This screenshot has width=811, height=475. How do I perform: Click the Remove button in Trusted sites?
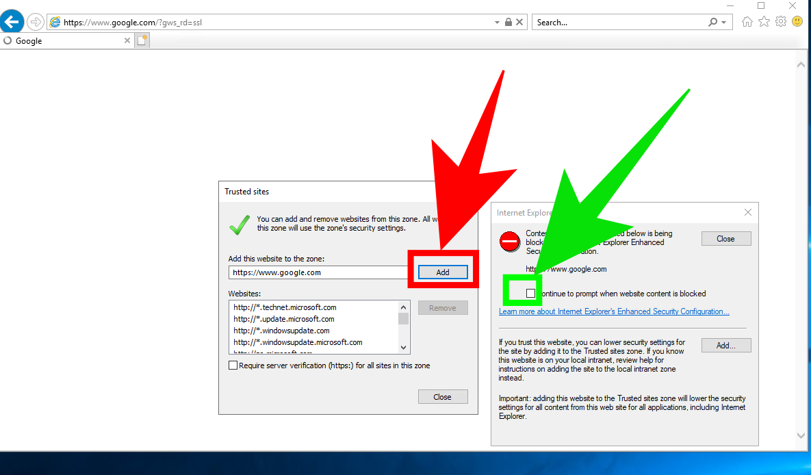click(x=443, y=308)
